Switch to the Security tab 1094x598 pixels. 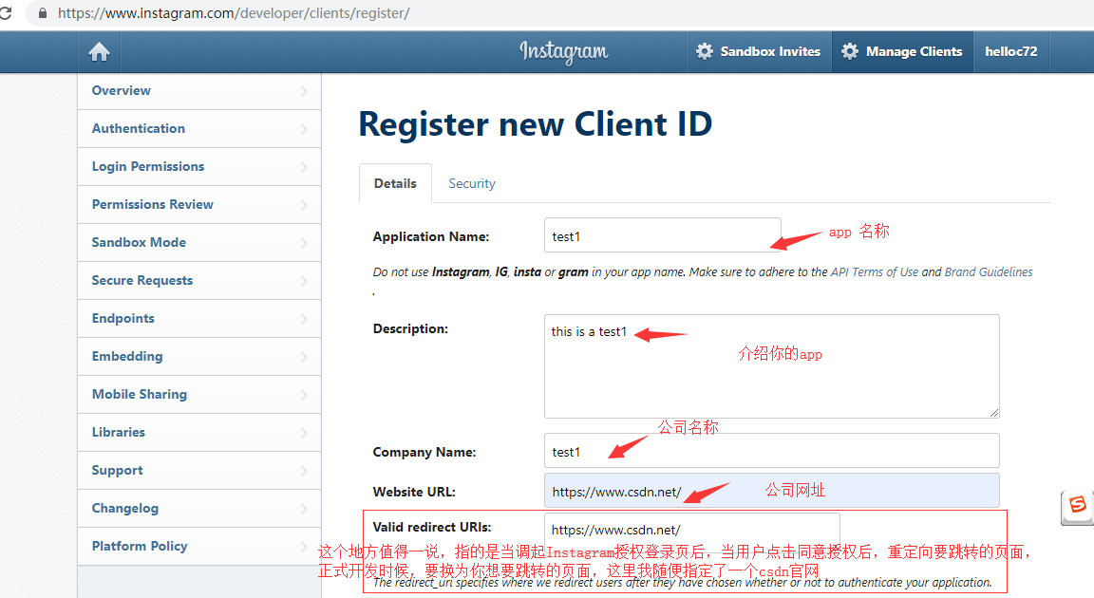471,182
